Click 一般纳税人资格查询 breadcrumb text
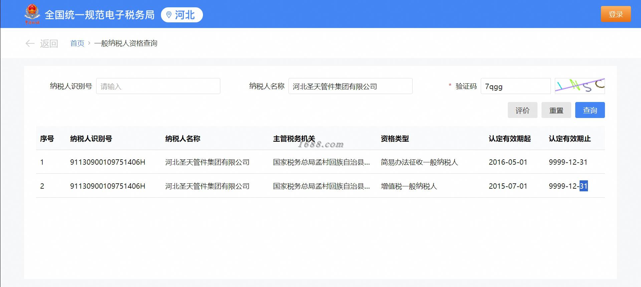 coord(126,43)
